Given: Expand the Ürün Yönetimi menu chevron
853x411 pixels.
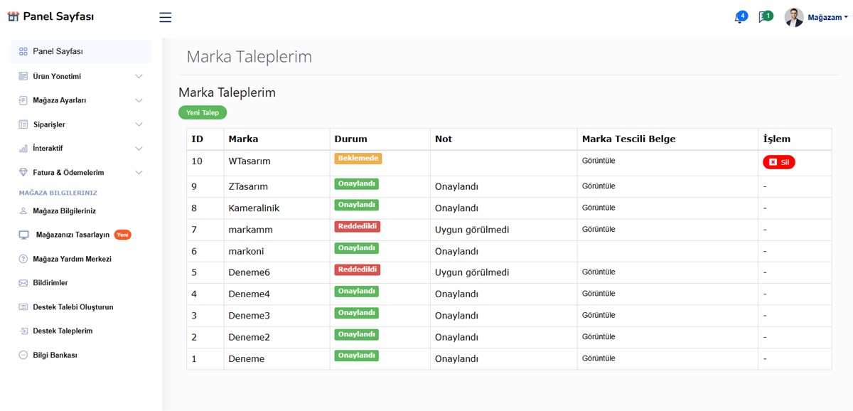Looking at the screenshot, I should pos(139,77).
